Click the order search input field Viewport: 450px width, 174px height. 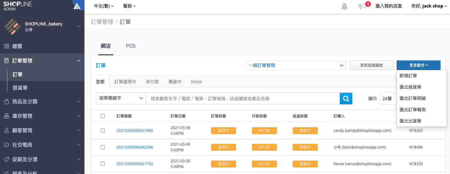pos(242,98)
